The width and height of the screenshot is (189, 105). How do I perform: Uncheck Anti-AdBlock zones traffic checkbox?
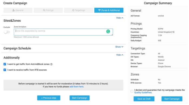pos(5,64)
